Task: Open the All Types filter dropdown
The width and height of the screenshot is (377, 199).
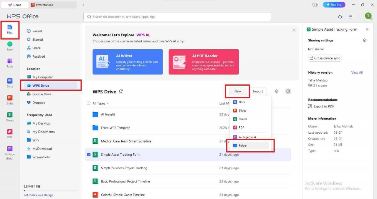Action: point(100,103)
